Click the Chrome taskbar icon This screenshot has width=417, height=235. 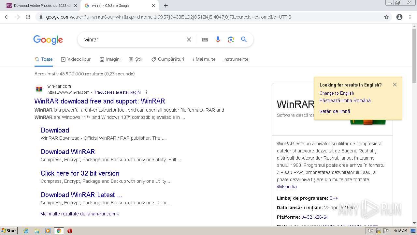click(59, 231)
